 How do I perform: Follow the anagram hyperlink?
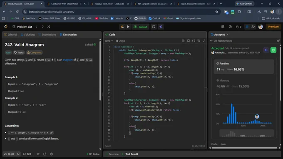pyautogui.click(x=67, y=60)
